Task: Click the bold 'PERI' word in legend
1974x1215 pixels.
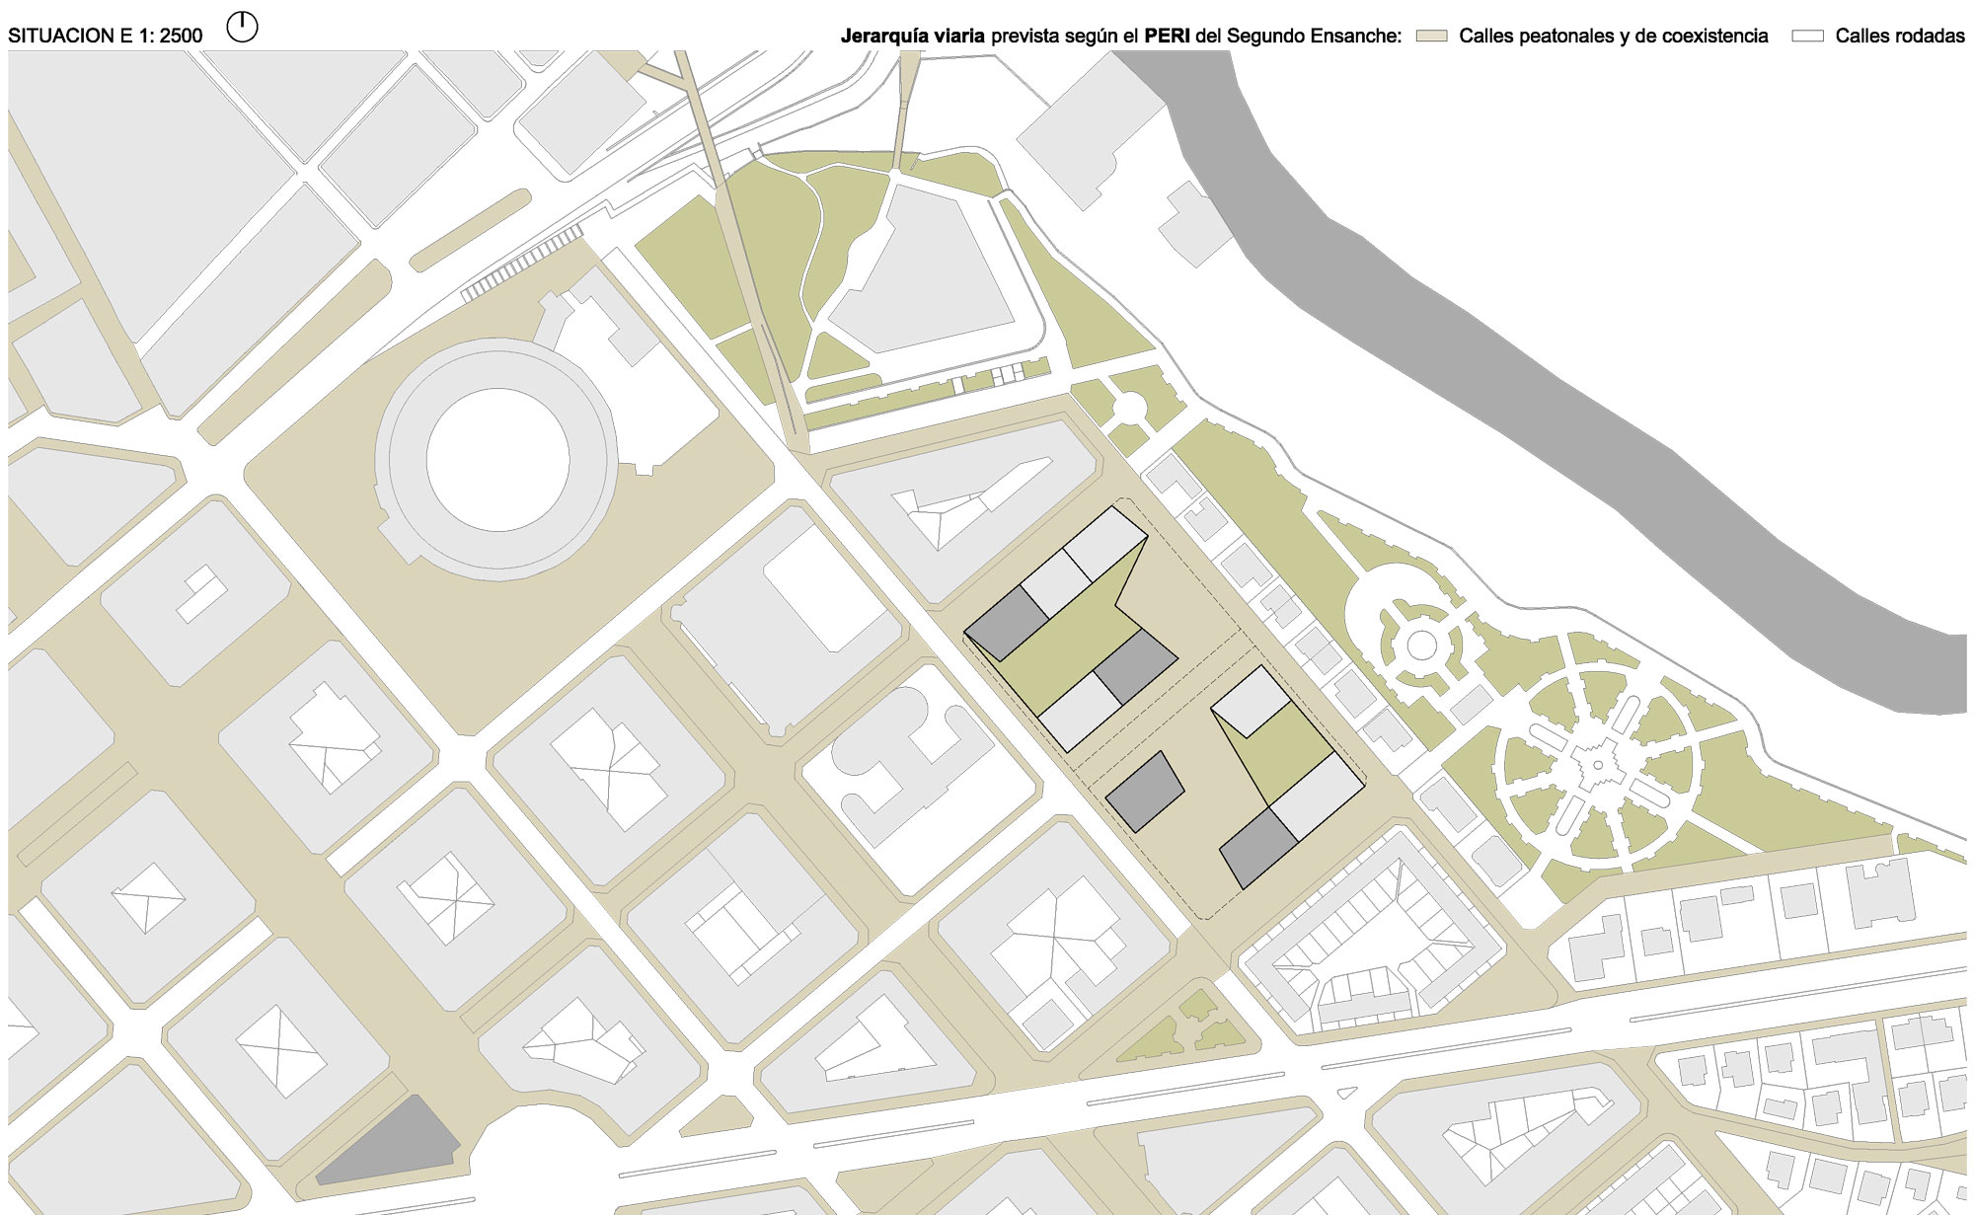Action: [1167, 37]
